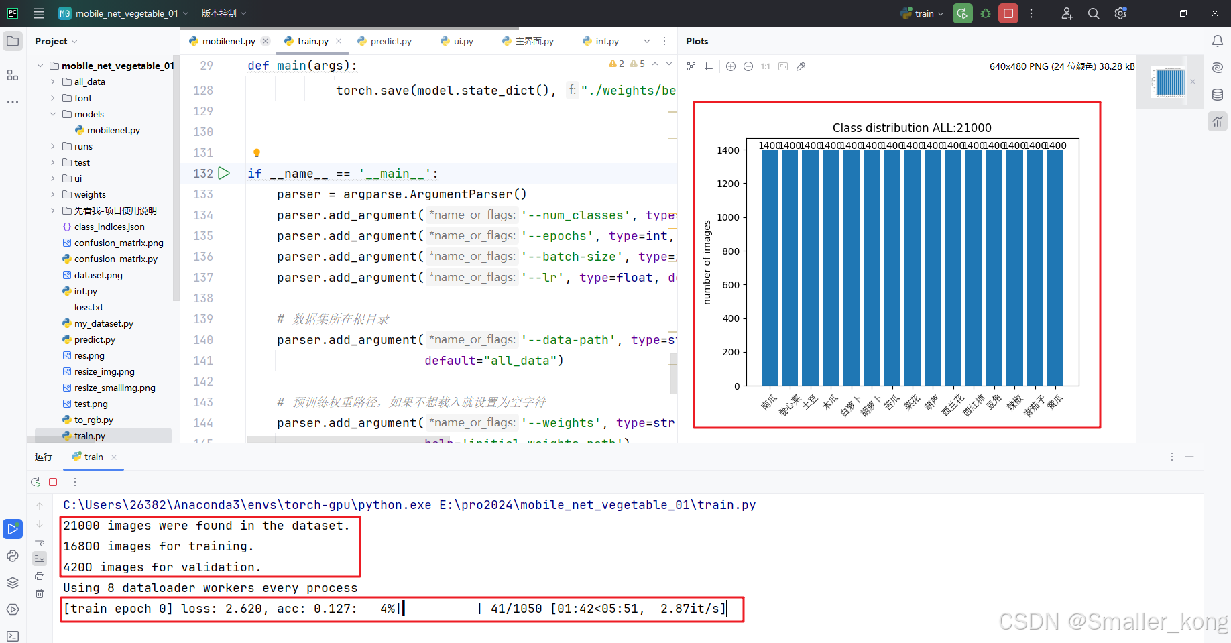Expand the font folder
The height and width of the screenshot is (643, 1231).
(53, 98)
